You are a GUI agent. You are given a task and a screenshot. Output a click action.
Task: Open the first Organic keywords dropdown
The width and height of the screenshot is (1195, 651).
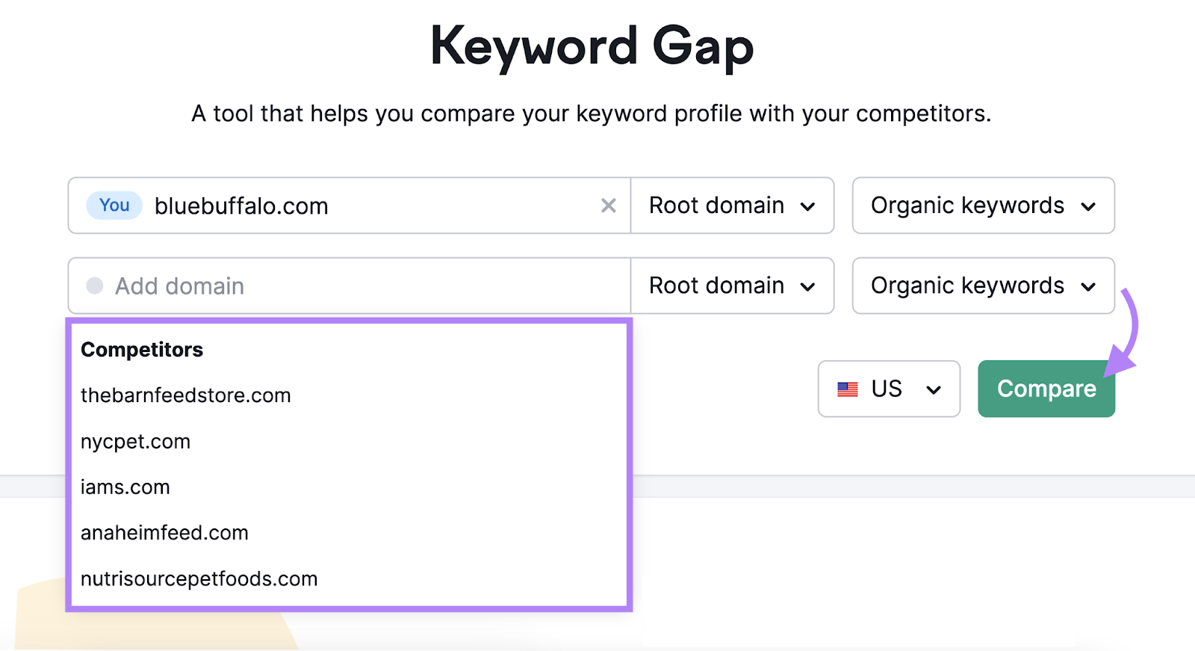[982, 206]
